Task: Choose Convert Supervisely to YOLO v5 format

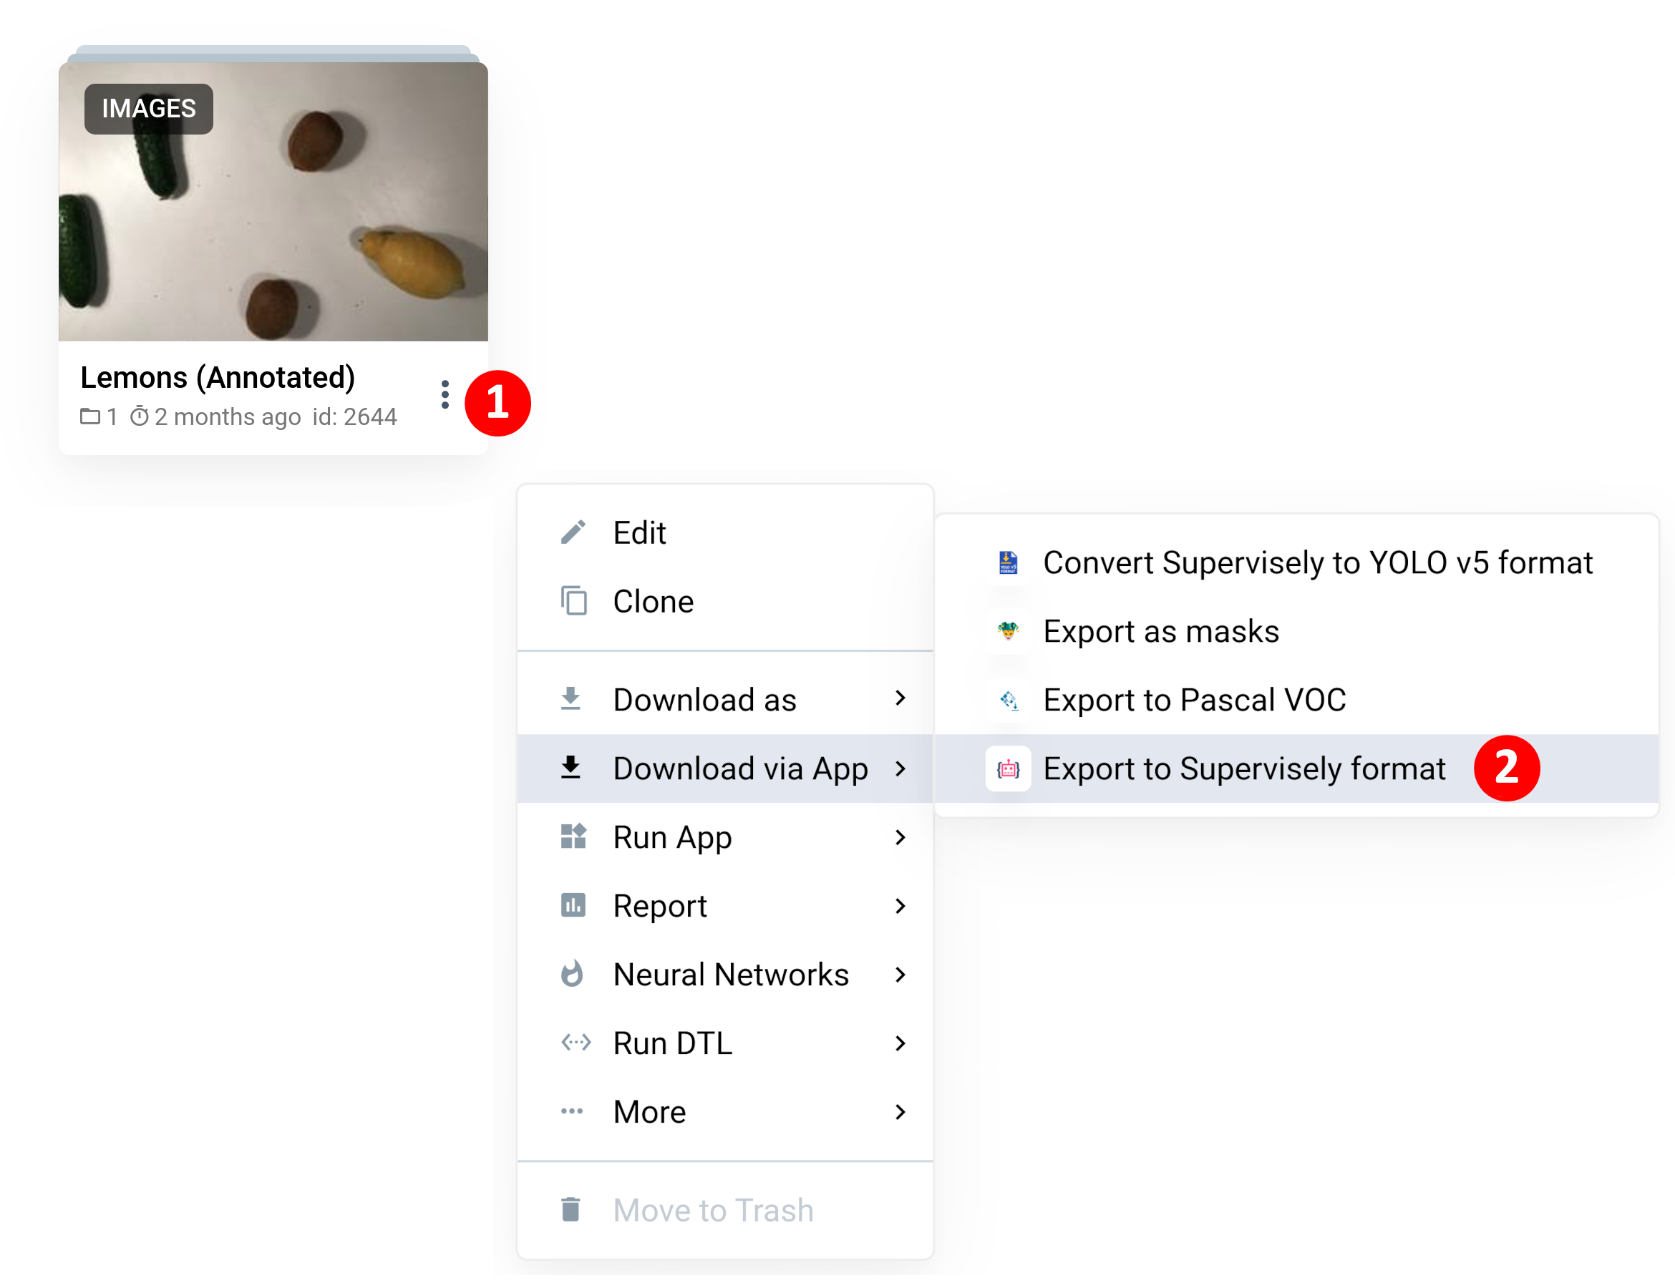Action: (x=1317, y=562)
